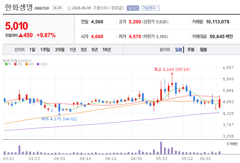Click the 거래대금 value 50,645 백만

coord(221,36)
